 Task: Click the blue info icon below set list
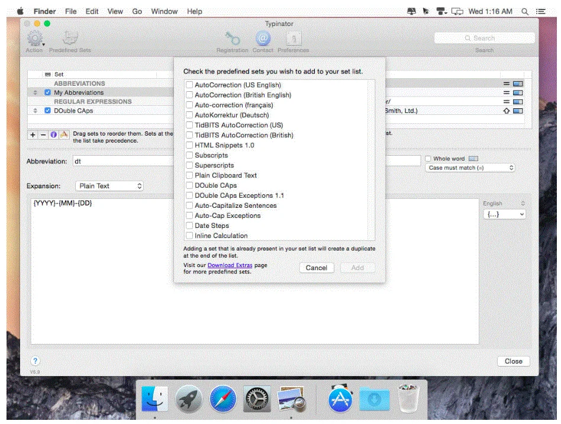pyautogui.click(x=54, y=134)
